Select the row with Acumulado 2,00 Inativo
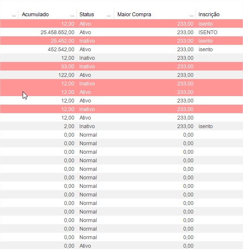 point(121,126)
